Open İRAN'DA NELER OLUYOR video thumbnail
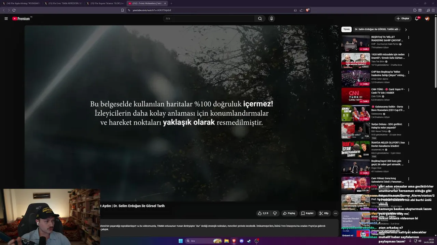Viewport: 437px width, 245px height. 355,149
